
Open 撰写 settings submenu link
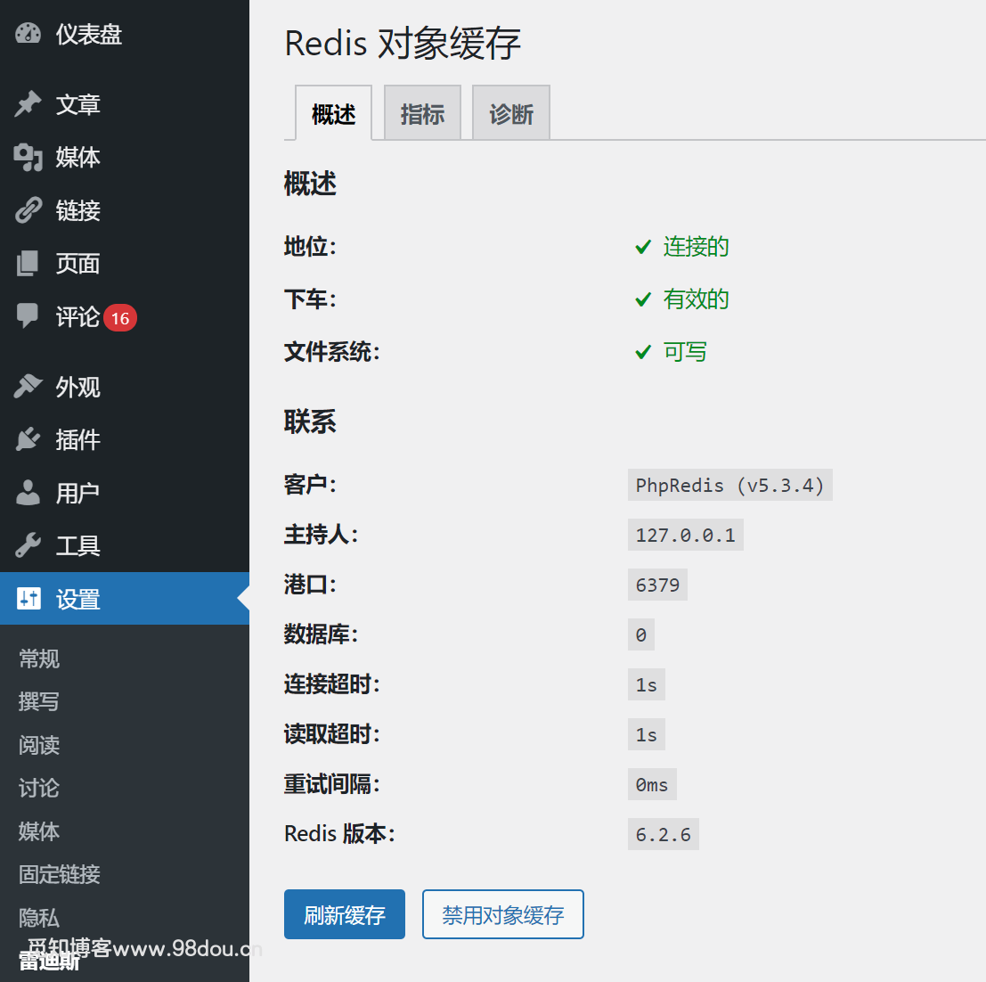[x=39, y=701]
